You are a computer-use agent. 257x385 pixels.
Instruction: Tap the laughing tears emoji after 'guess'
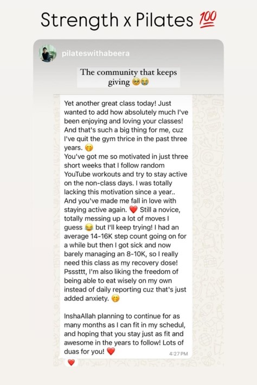click(x=89, y=227)
